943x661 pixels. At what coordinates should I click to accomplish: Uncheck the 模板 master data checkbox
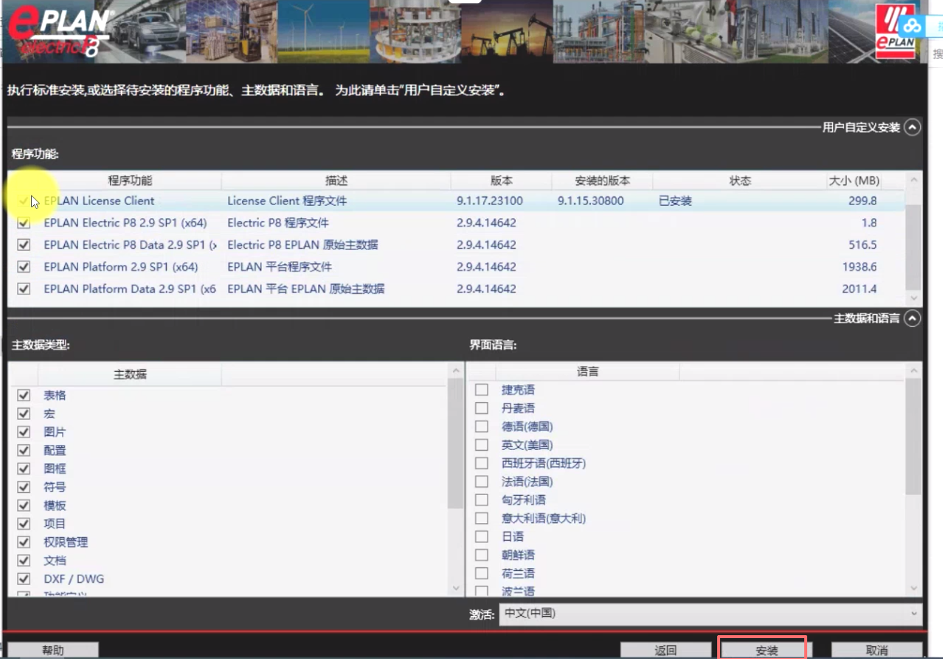point(24,505)
